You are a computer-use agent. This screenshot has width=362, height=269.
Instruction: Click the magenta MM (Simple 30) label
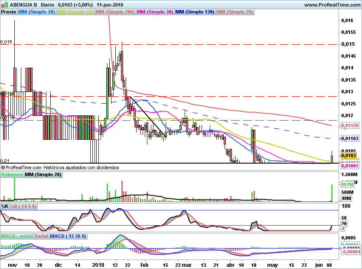tap(155, 12)
